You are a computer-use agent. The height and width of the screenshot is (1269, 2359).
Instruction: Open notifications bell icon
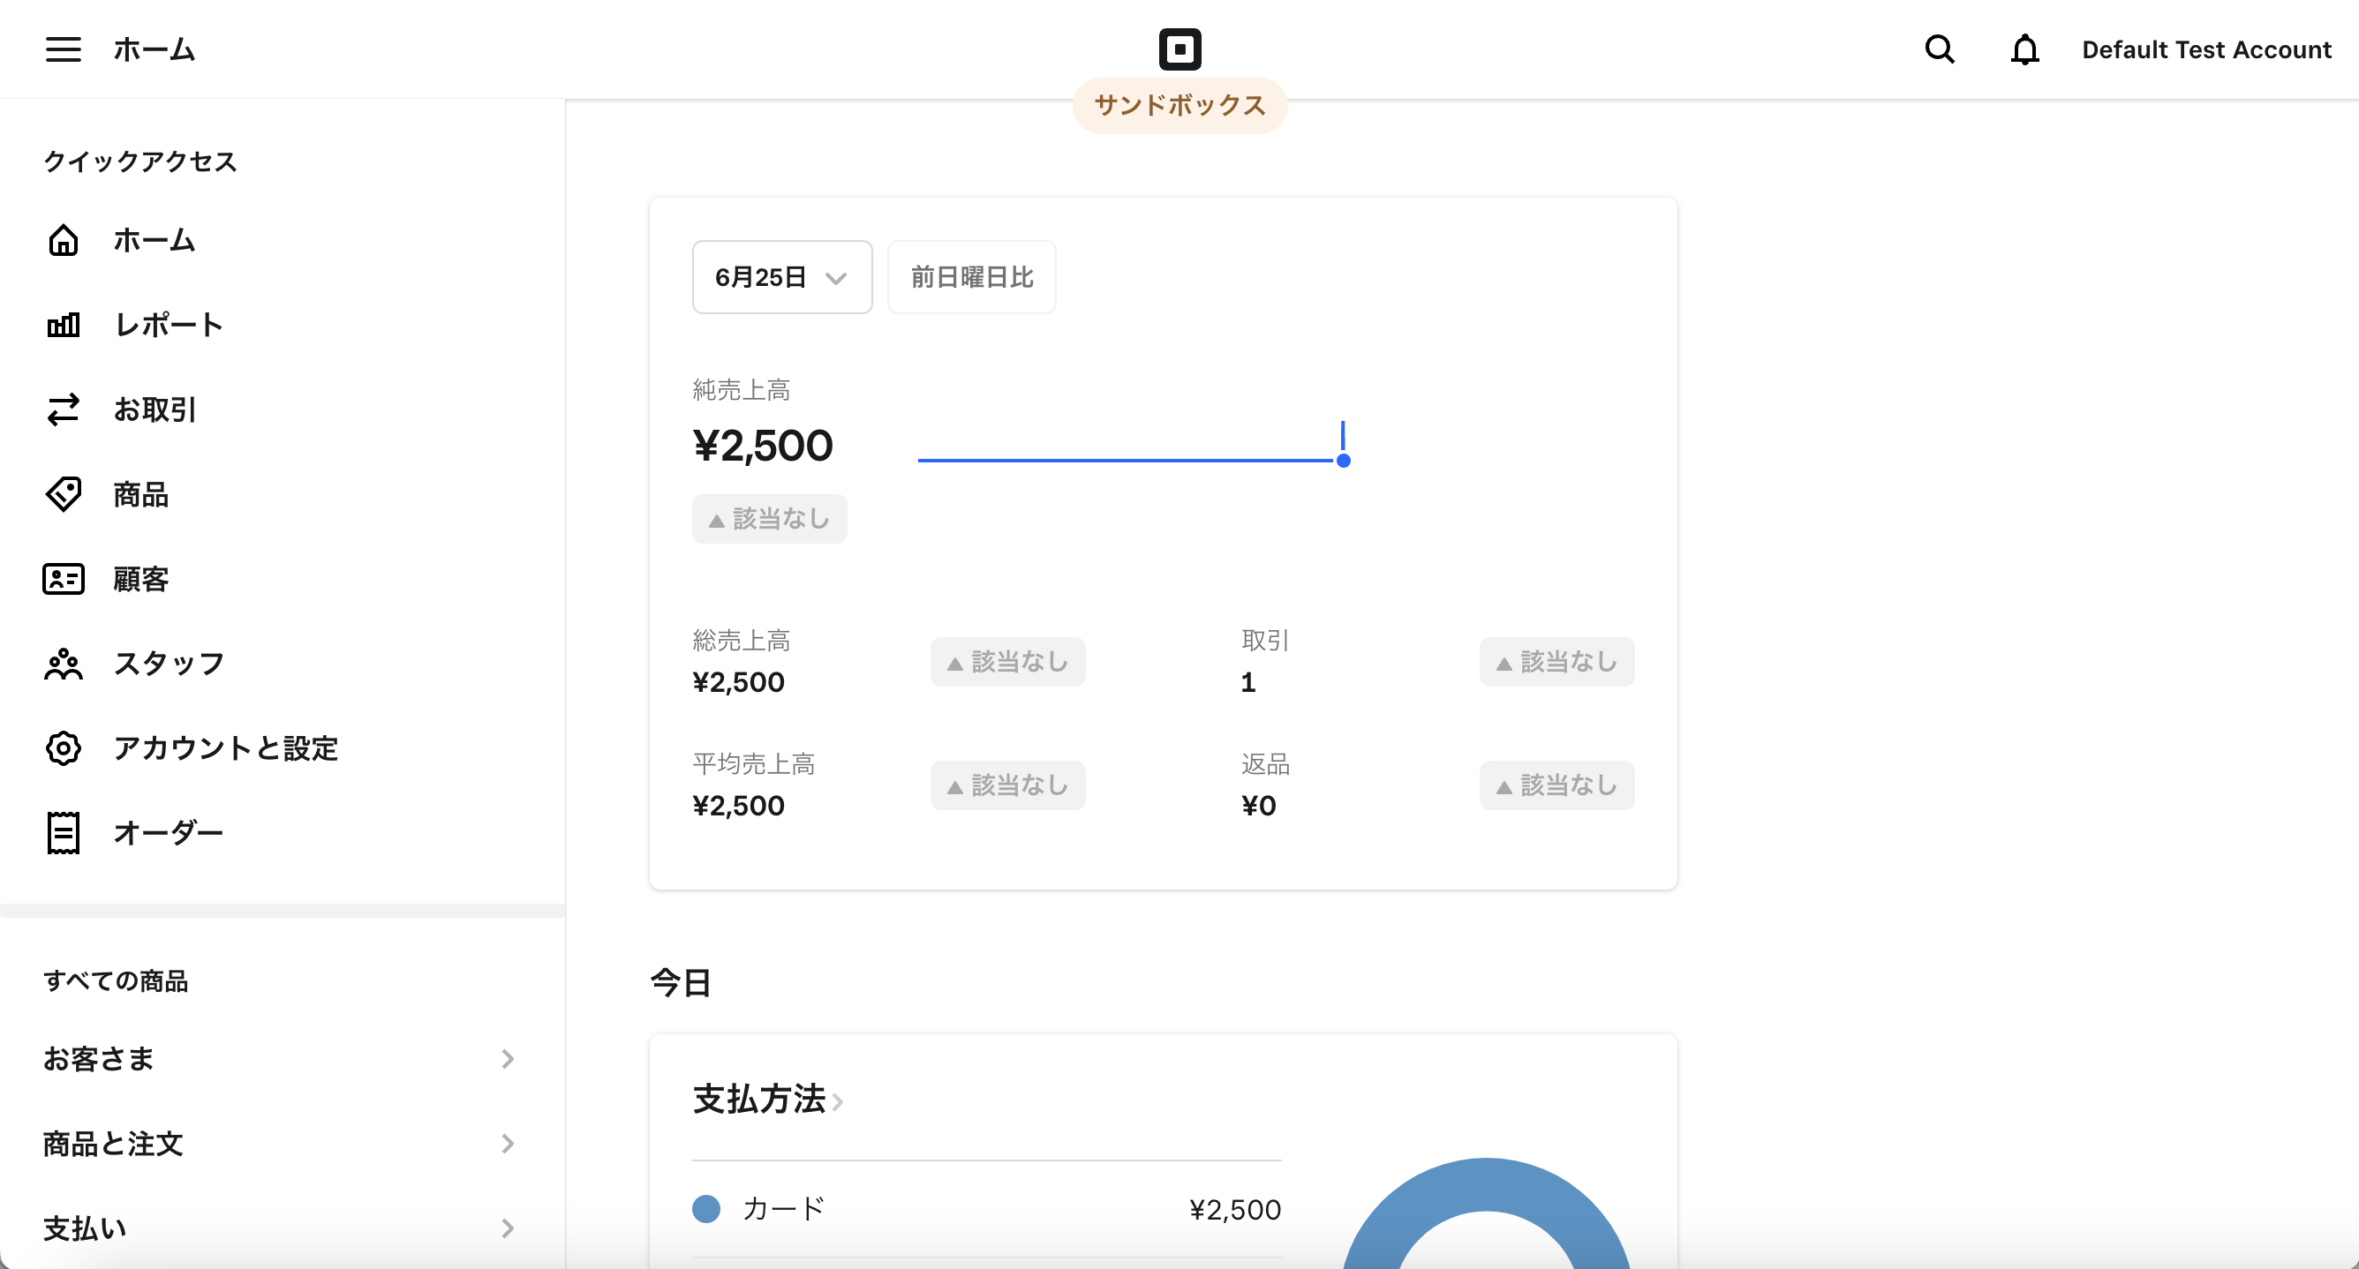tap(2024, 49)
